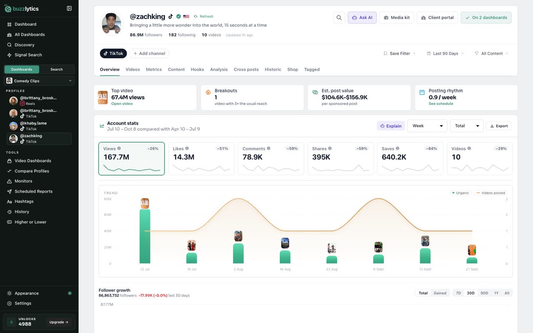Go to the Cross posts tab
Screen dimensions: 533x333
[246, 70]
